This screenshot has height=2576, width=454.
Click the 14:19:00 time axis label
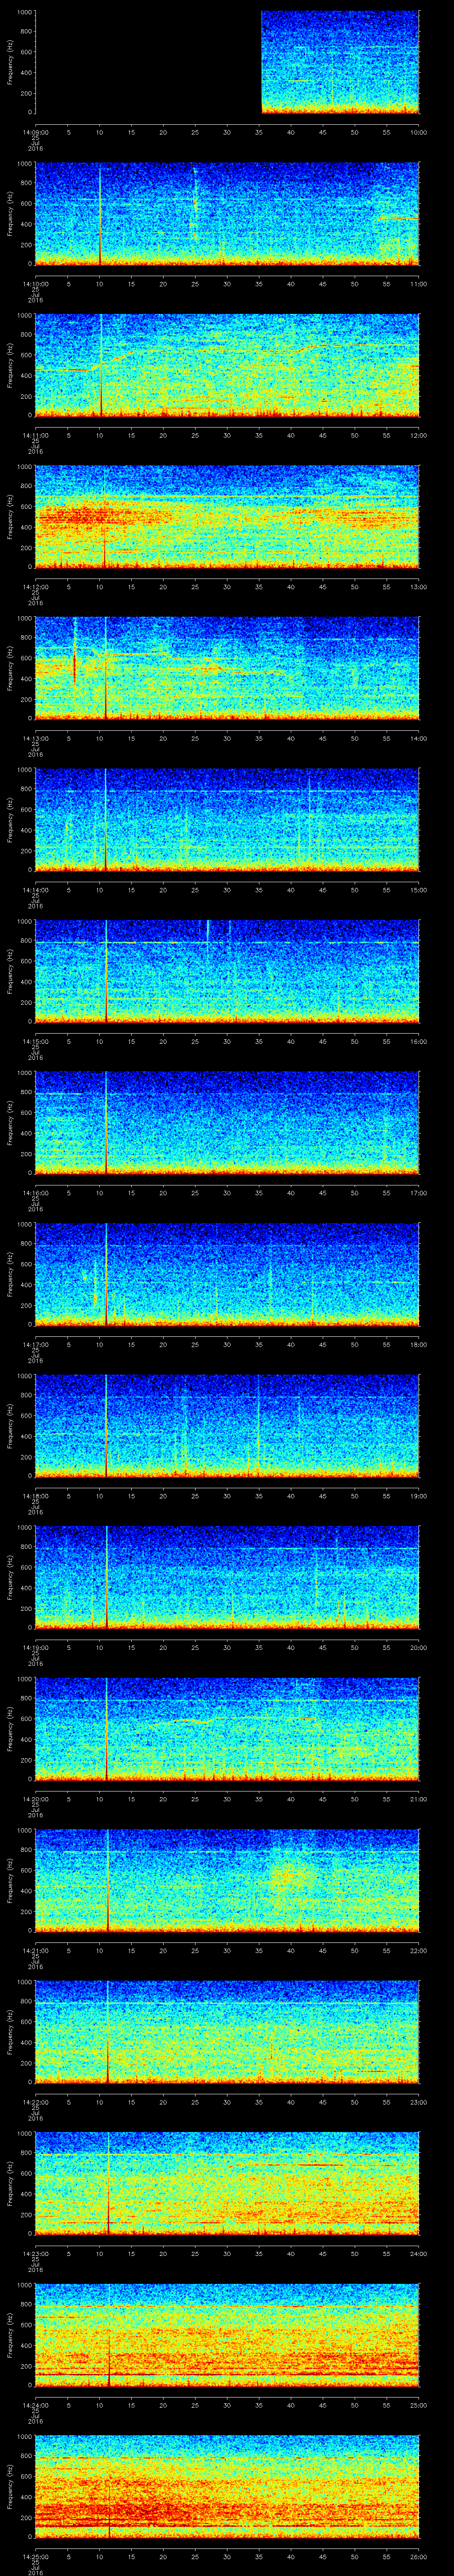(35, 1647)
